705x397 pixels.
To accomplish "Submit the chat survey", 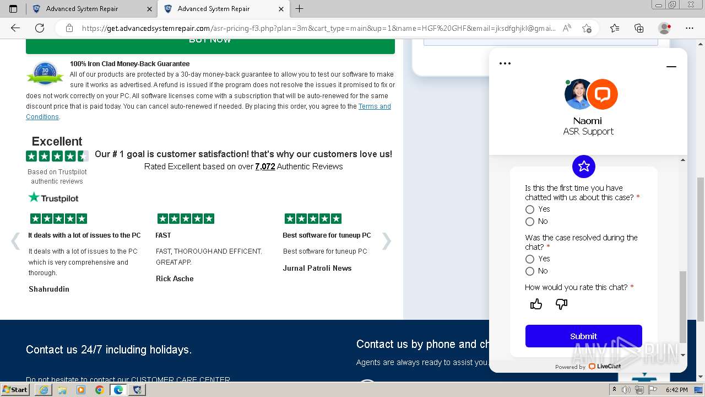I will click(x=584, y=336).
